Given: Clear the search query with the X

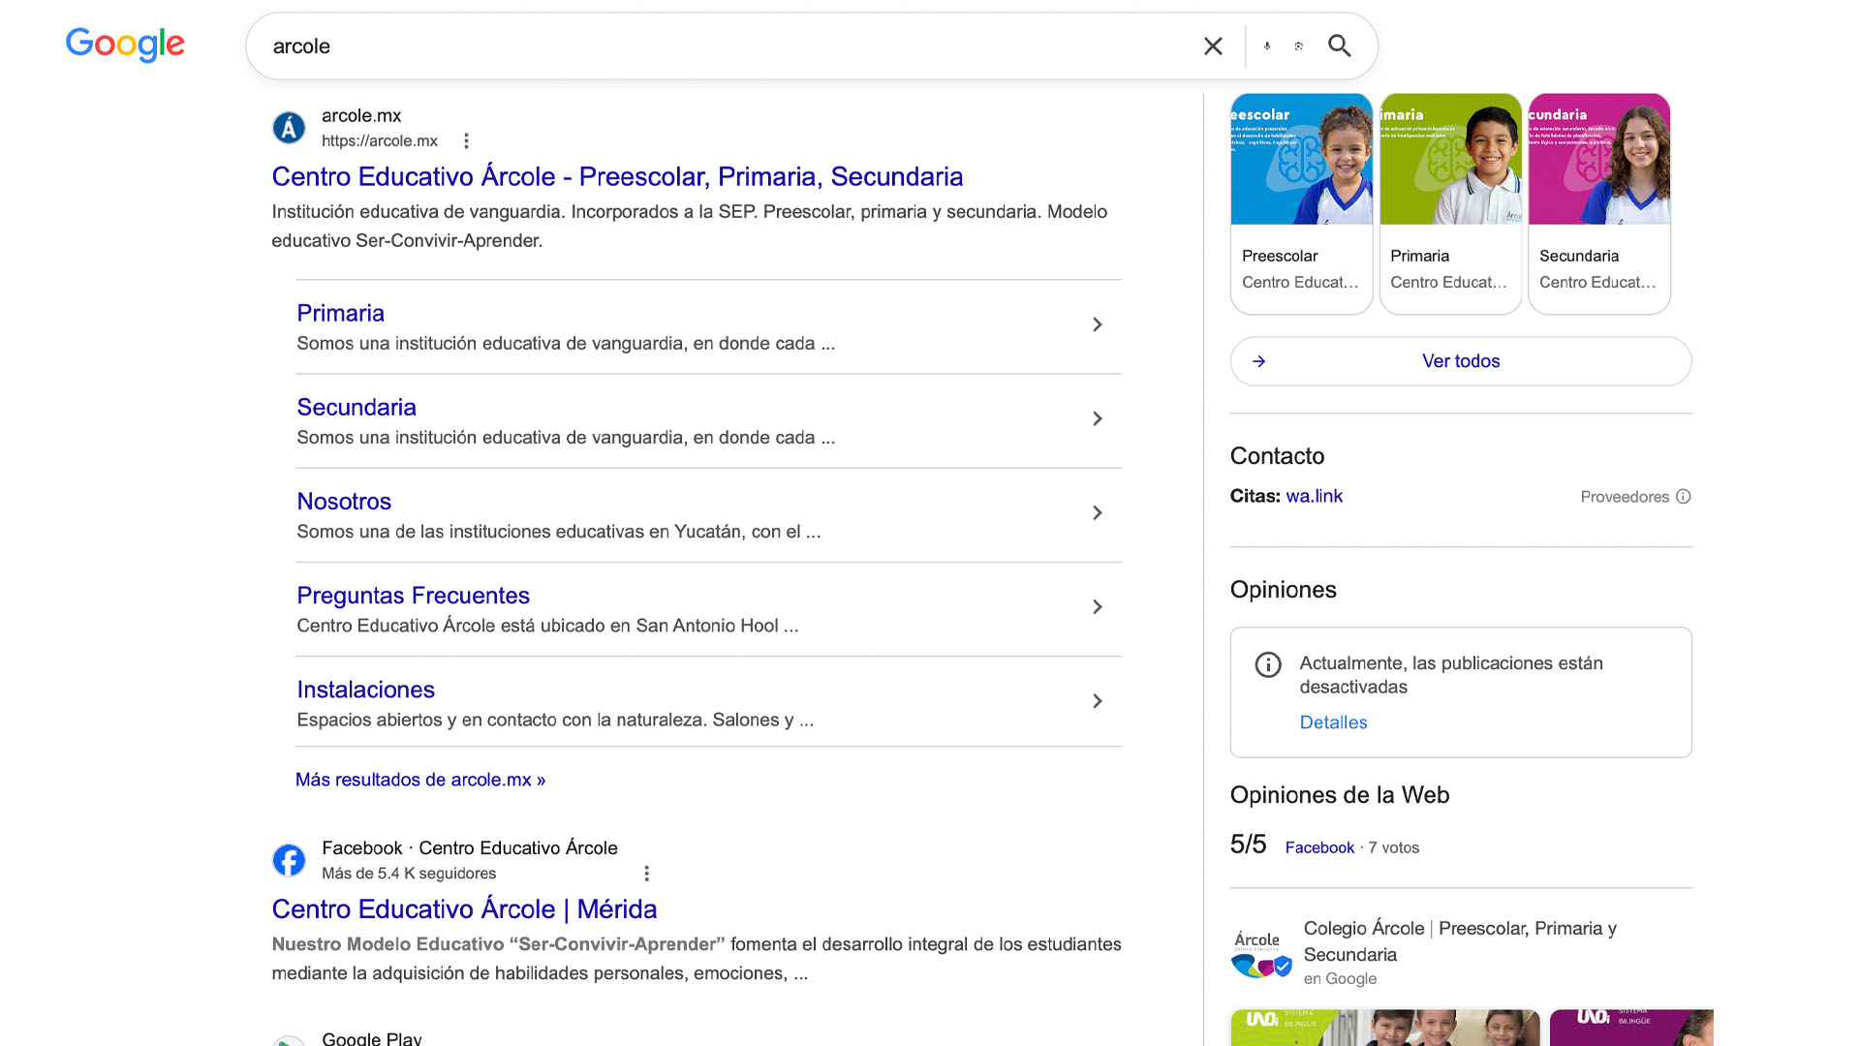Looking at the screenshot, I should (x=1213, y=46).
